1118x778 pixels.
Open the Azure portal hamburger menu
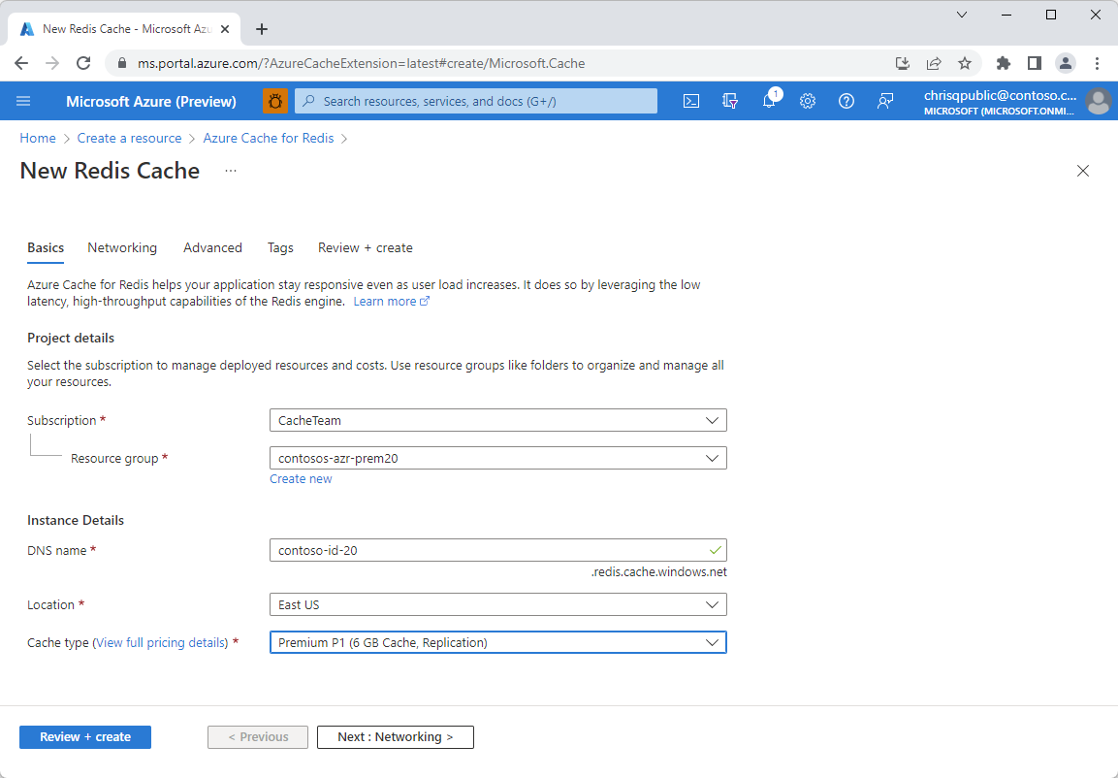click(x=23, y=101)
